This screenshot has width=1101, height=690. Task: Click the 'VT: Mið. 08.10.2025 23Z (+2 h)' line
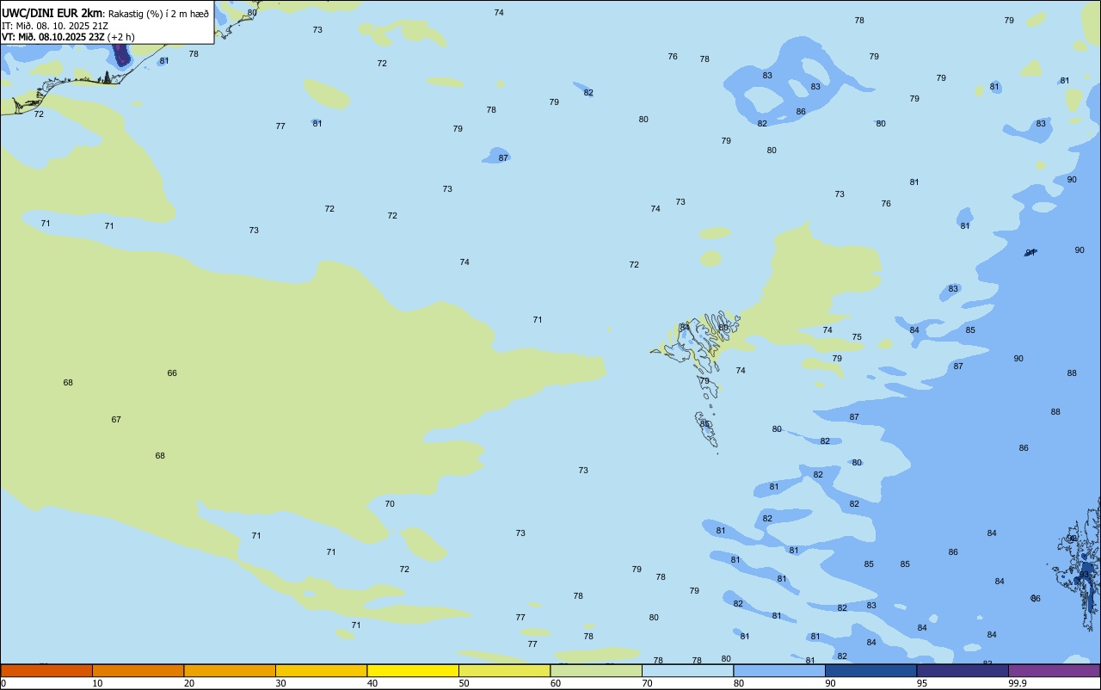pos(68,37)
